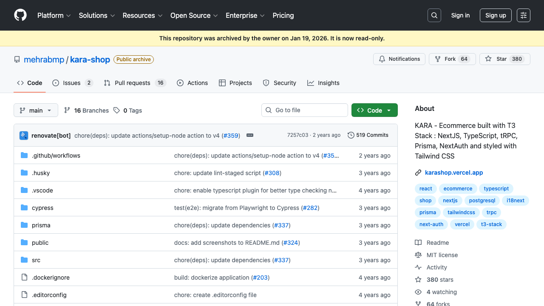The height and width of the screenshot is (306, 544).
Task: Click the GitHub logo
Action: [x=20, y=15]
